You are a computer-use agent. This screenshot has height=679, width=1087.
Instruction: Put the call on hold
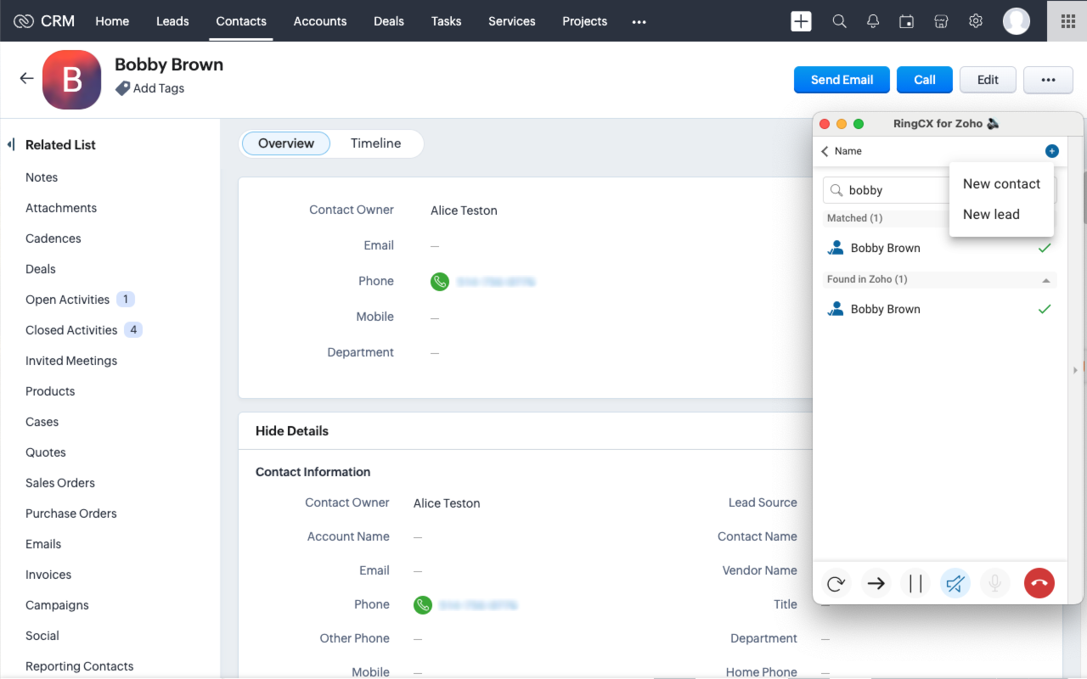[915, 584]
